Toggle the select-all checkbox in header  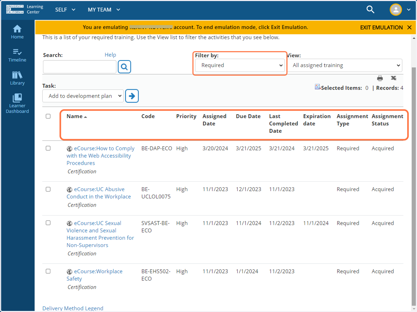point(48,116)
